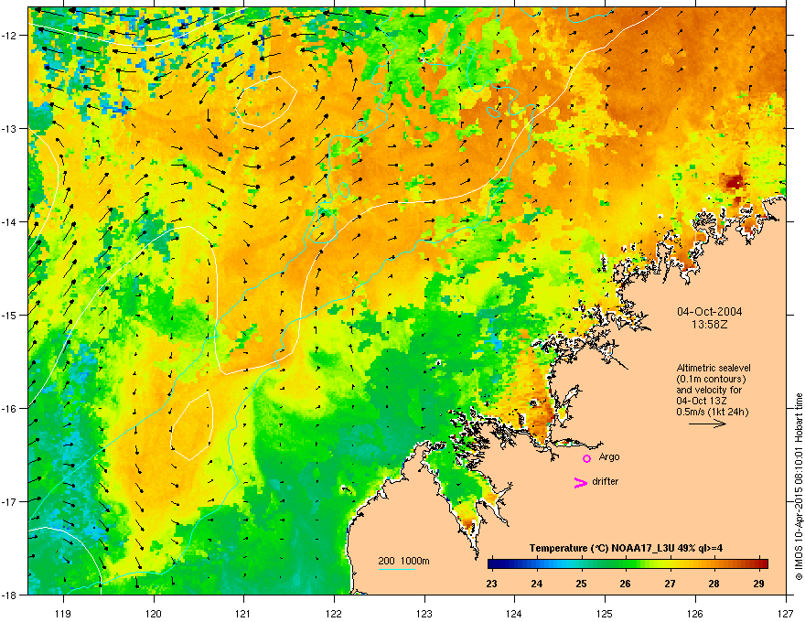Click the velocity scale reference arrow
The image size is (805, 622).
[707, 424]
